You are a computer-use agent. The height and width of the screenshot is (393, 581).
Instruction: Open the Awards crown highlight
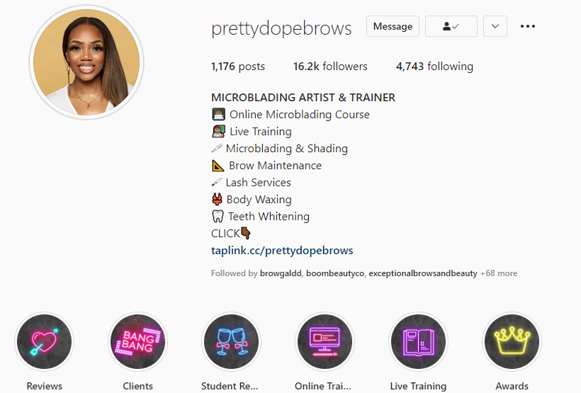pyautogui.click(x=512, y=341)
